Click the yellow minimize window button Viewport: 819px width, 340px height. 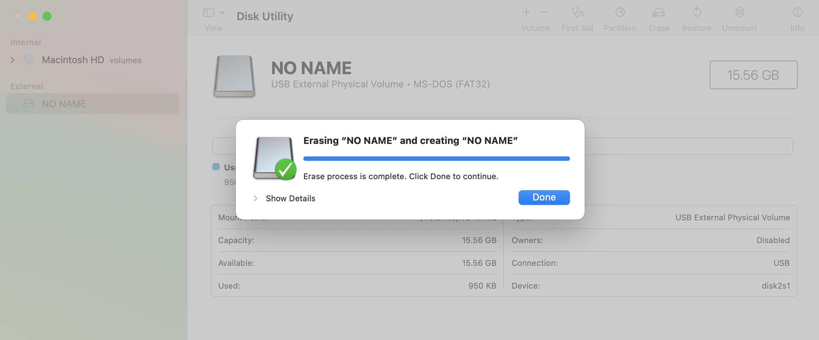[32, 16]
